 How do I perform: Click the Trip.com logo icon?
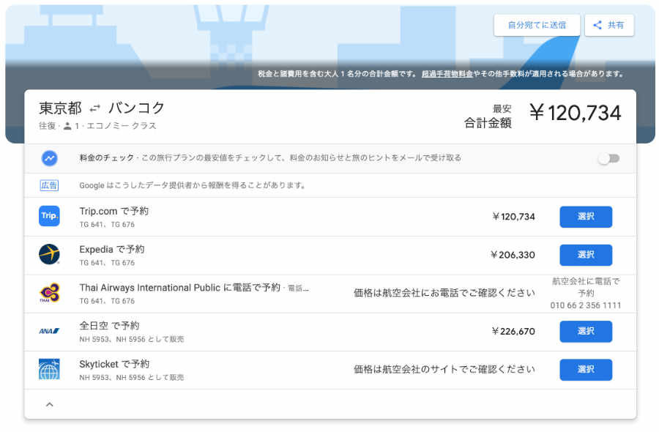[49, 216]
